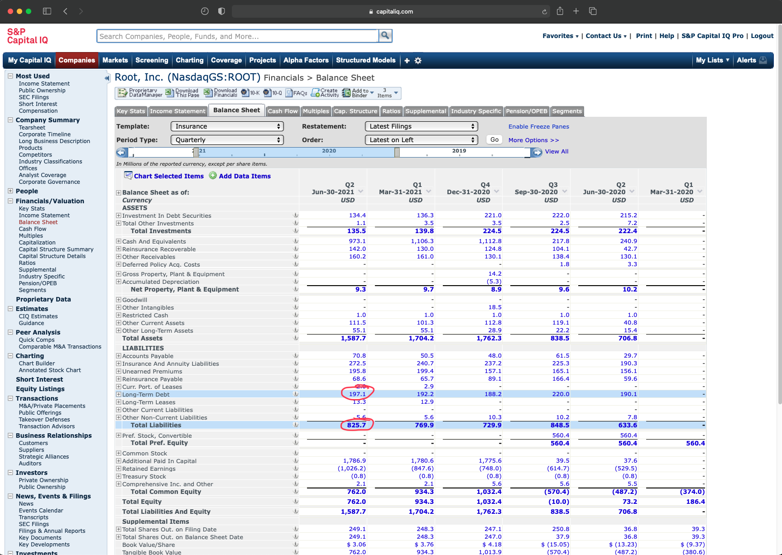782x555 pixels.
Task: Click the View All link
Action: click(x=557, y=152)
